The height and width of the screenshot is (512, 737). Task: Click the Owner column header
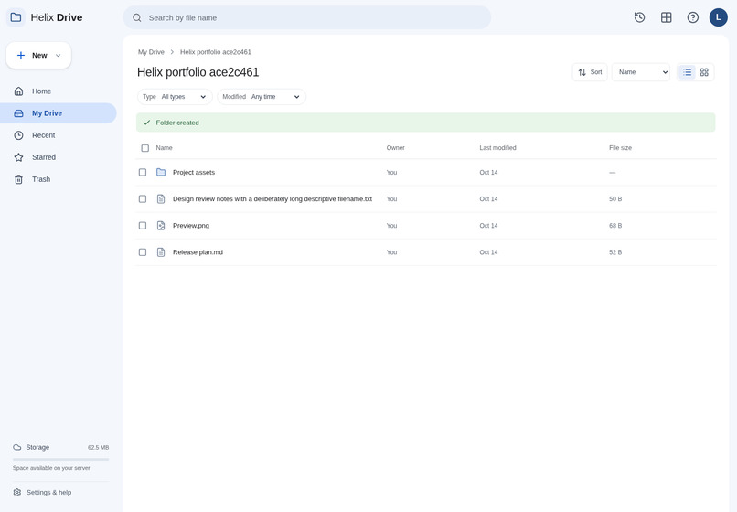pos(395,147)
